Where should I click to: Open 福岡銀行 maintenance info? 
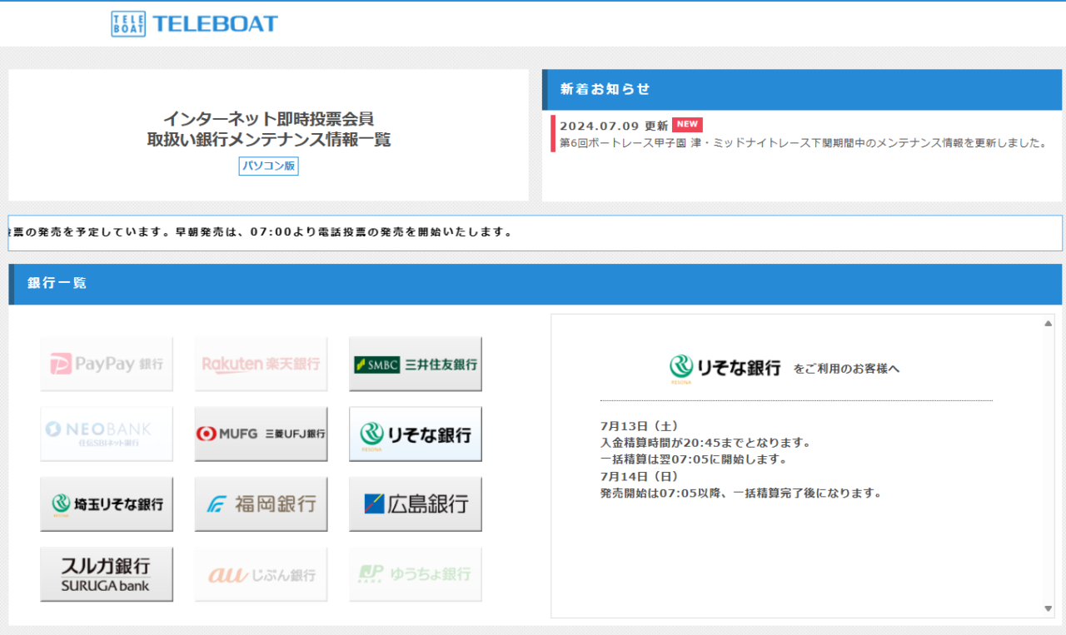click(261, 504)
